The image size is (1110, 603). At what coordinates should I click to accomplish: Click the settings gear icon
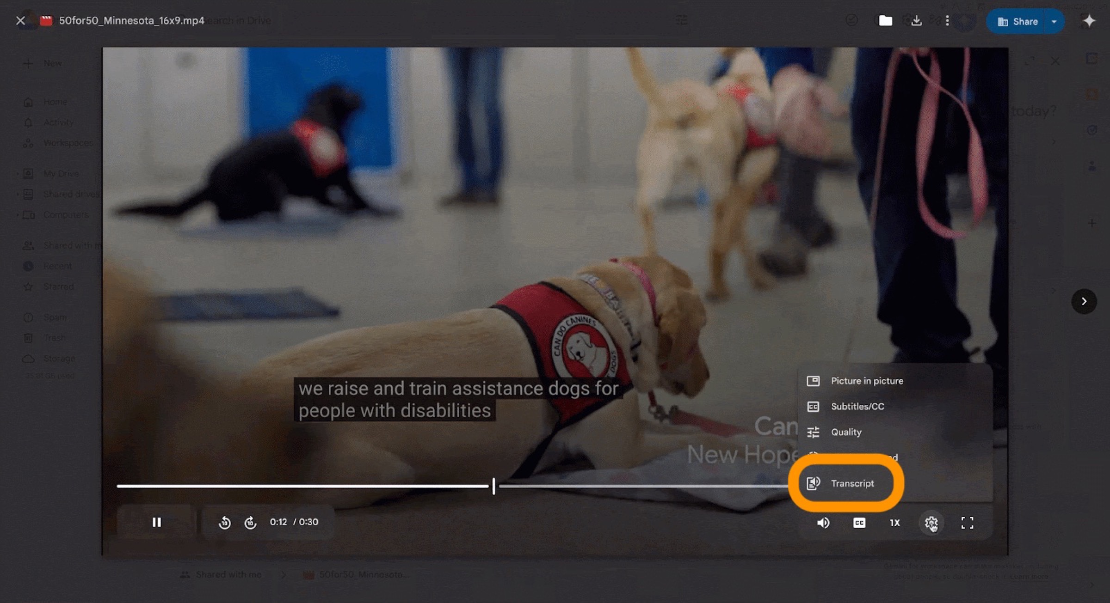tap(931, 523)
